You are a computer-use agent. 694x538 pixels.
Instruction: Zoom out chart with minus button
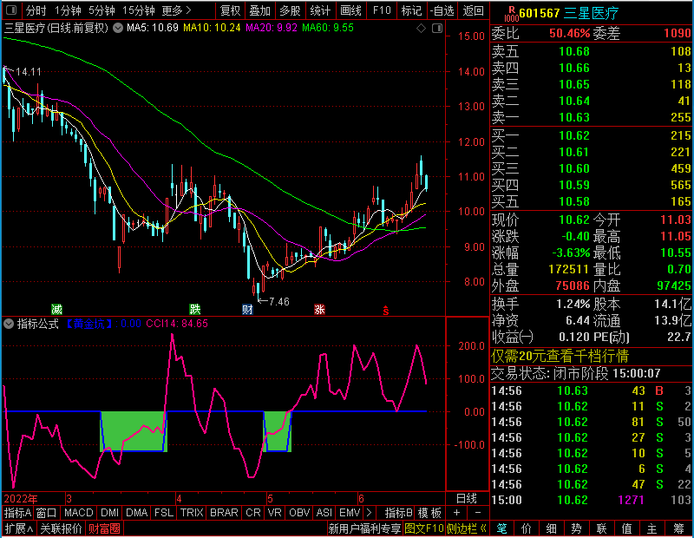pyautogui.click(x=478, y=513)
